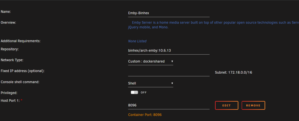Click the OFF text beside the Privileged switch

click(x=144, y=92)
